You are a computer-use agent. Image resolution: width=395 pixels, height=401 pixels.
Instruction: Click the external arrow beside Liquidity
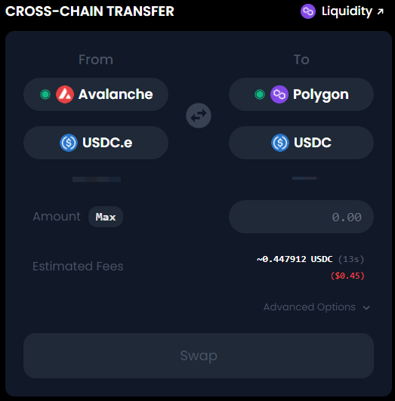(x=381, y=11)
